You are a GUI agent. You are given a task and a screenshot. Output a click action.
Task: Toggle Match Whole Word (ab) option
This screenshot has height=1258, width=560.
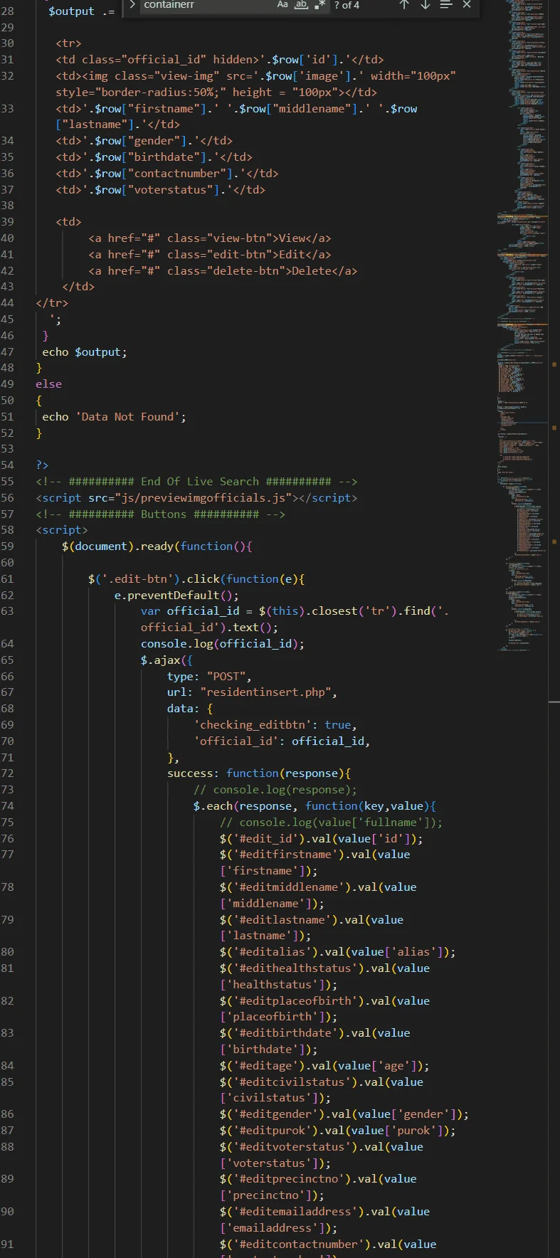pyautogui.click(x=301, y=5)
